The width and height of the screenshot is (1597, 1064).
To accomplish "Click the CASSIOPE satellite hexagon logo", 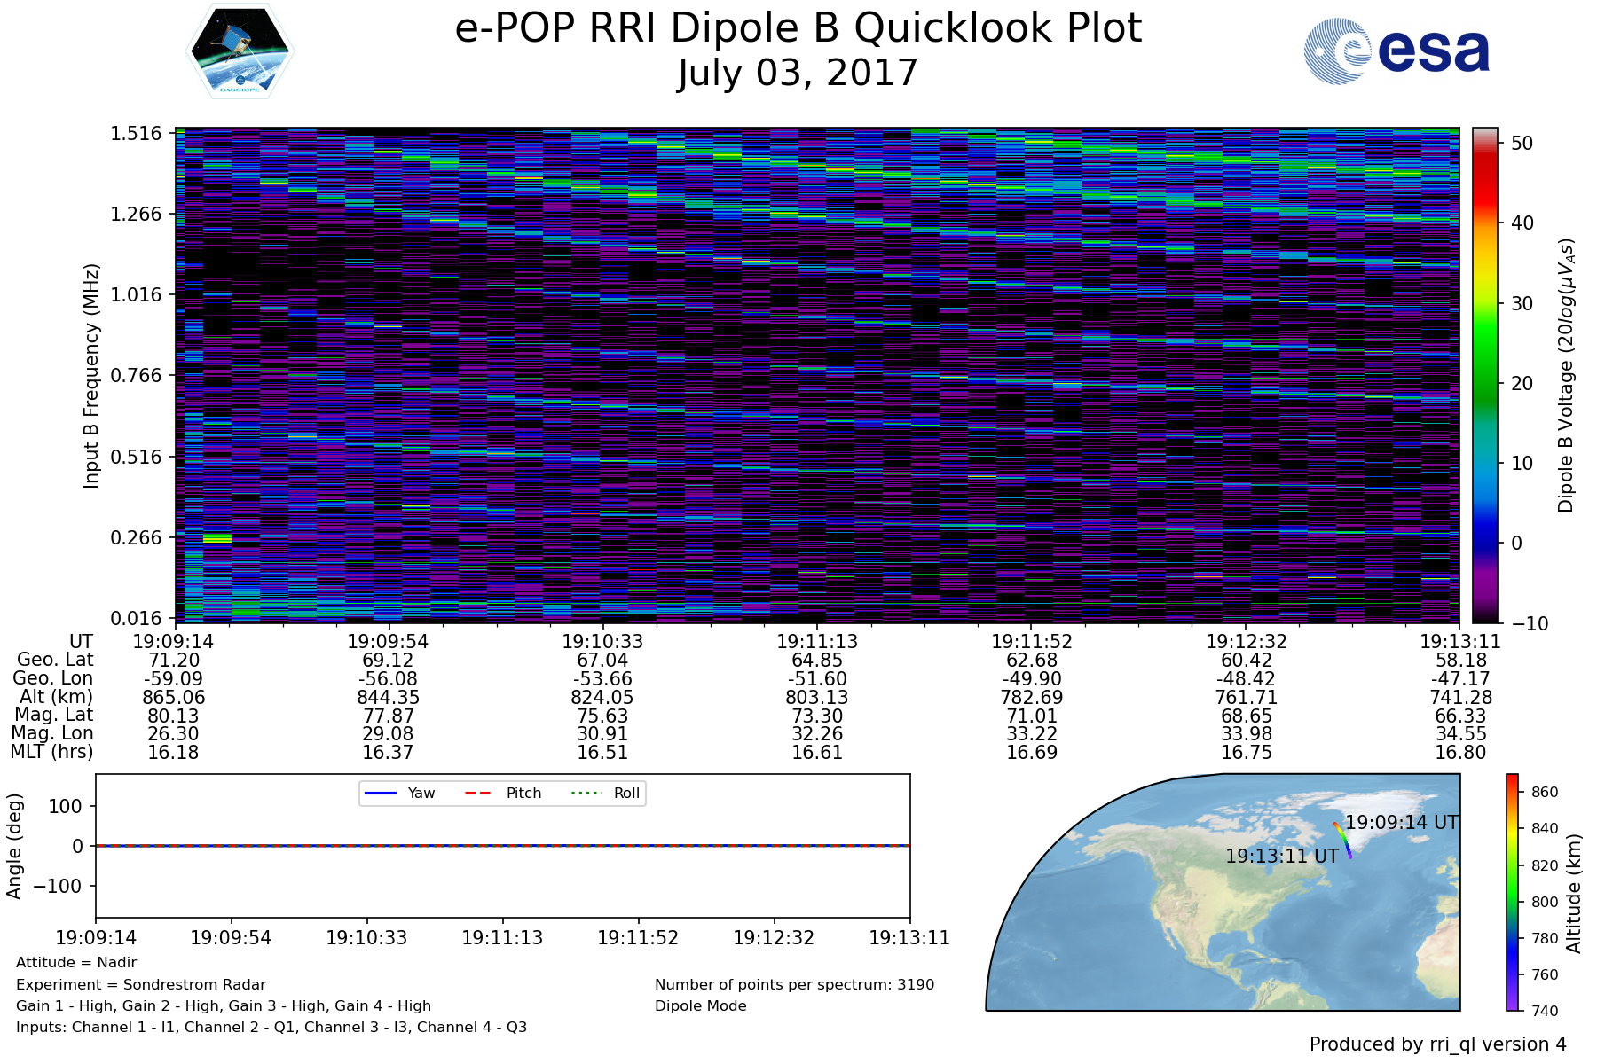I will (x=240, y=51).
